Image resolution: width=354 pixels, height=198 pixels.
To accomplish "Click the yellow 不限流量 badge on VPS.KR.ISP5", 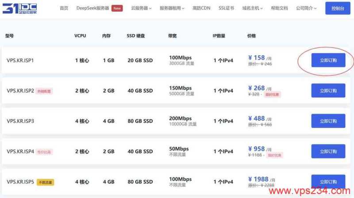I will click(x=45, y=182).
